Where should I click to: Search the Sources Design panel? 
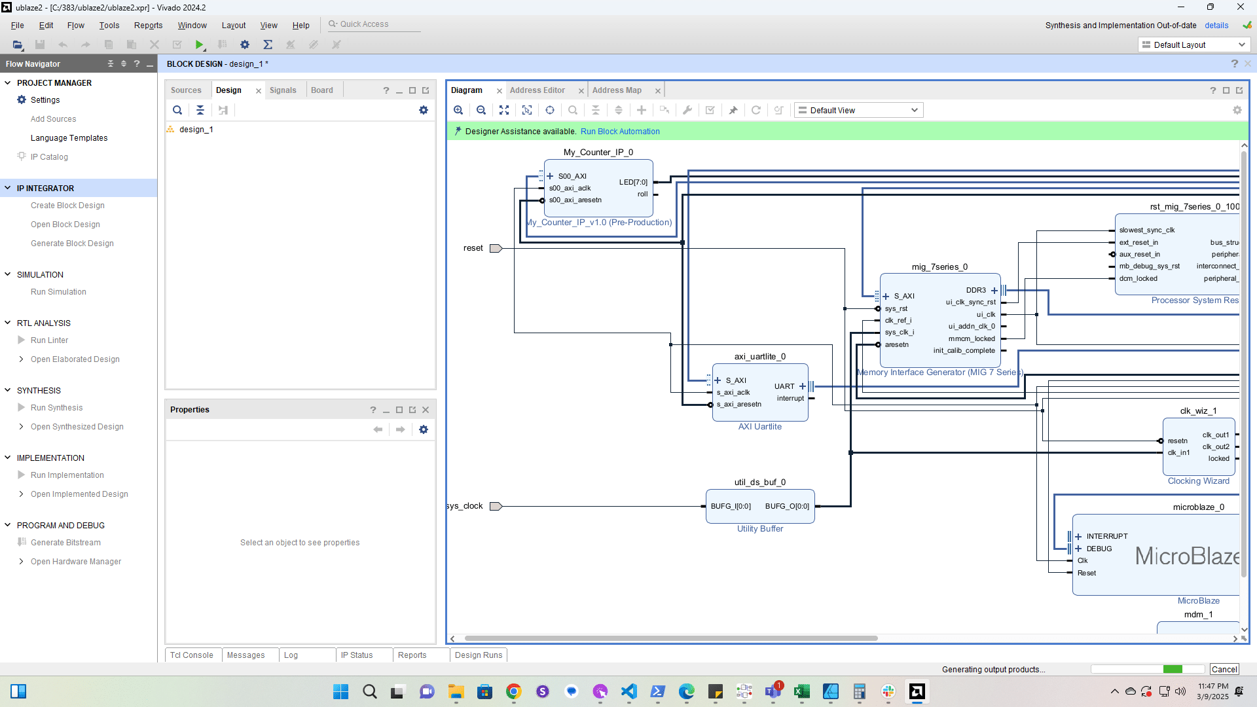[177, 110]
